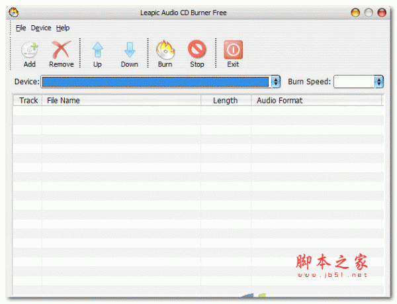Sort by the File Name column header
The width and height of the screenshot is (397, 304).
[x=122, y=100]
